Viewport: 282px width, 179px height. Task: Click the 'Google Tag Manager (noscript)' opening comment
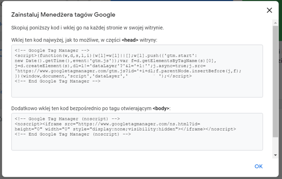pos(70,119)
